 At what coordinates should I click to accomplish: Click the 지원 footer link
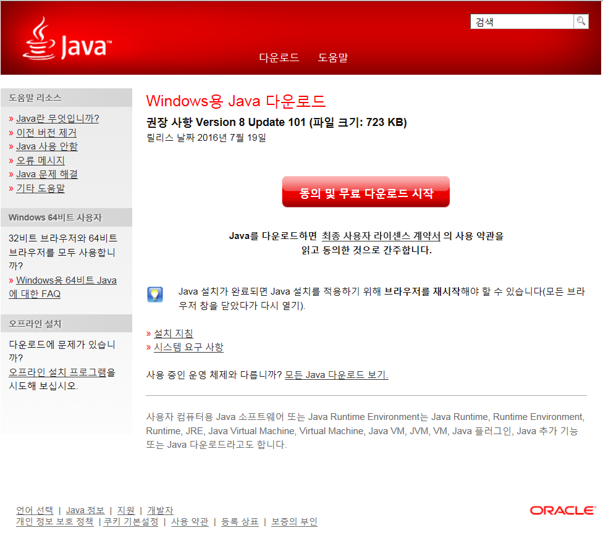(x=126, y=510)
